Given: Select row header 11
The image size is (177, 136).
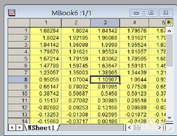Looking at the screenshot, I should coord(19,101).
